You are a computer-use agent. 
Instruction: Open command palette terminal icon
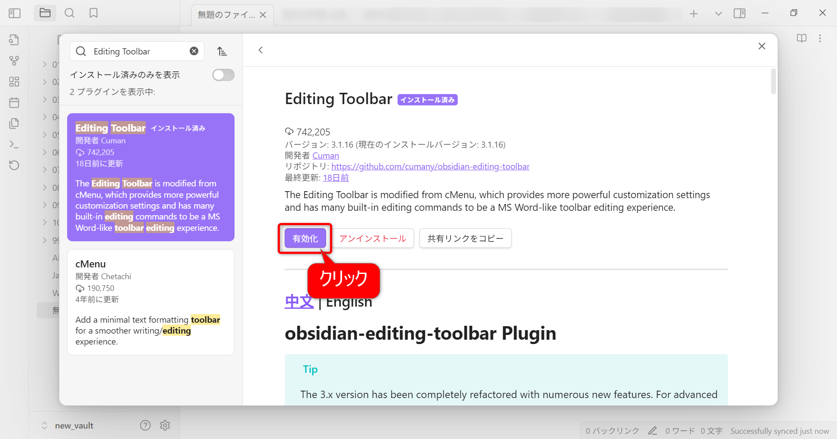14,144
